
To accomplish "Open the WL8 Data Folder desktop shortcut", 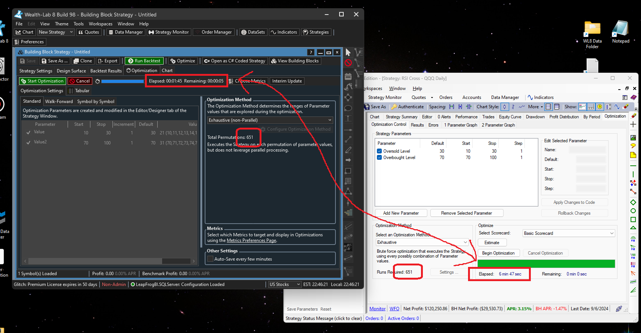I will [592, 35].
